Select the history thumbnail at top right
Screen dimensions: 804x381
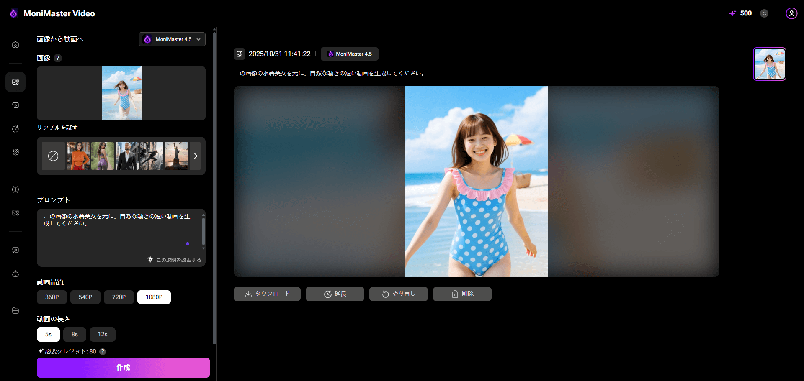[x=769, y=64]
